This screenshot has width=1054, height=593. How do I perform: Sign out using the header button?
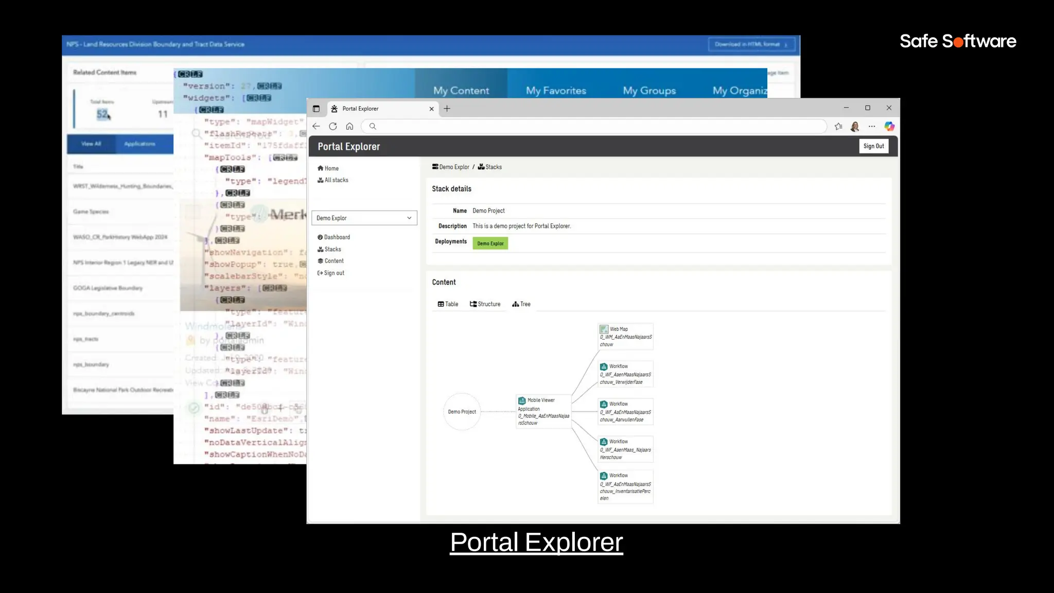click(x=873, y=146)
